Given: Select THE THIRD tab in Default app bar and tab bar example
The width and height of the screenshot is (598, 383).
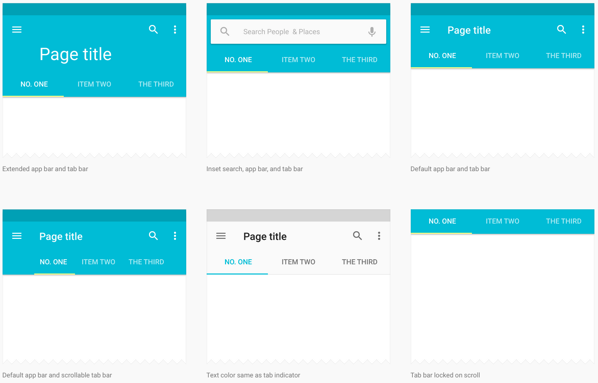Looking at the screenshot, I should coord(563,56).
